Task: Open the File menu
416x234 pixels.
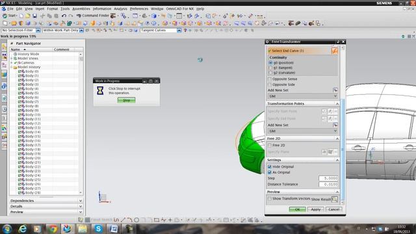Action: 10,8
